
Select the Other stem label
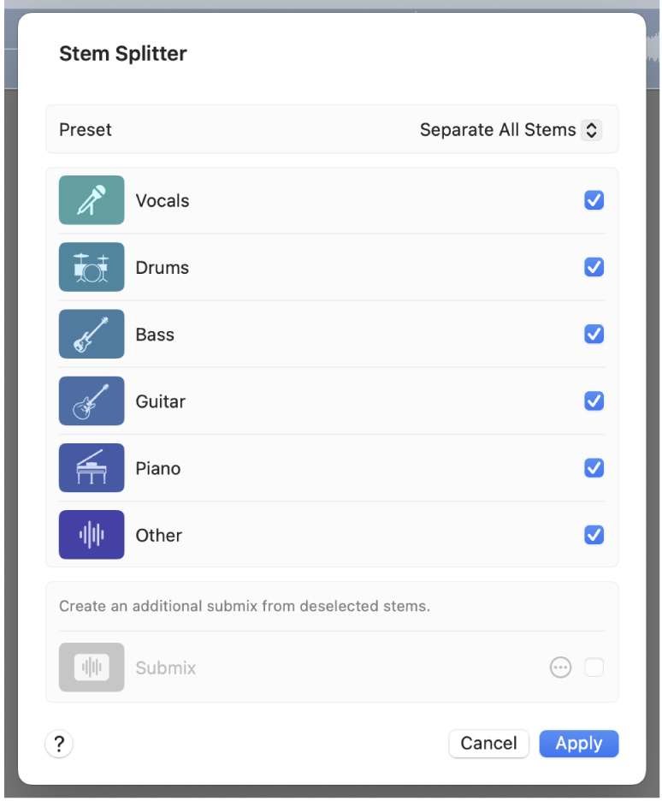159,536
